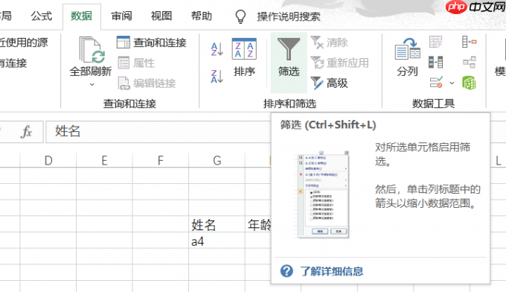
Task: Select column D header
Action: click(48, 160)
